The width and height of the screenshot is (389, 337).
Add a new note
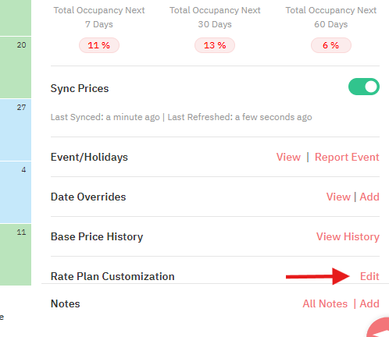369,303
